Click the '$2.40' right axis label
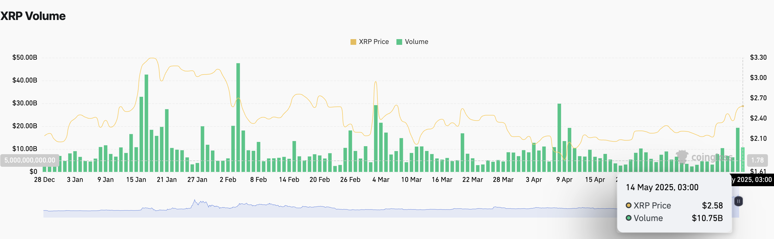Image resolution: width=774 pixels, height=239 pixels. tap(758, 118)
